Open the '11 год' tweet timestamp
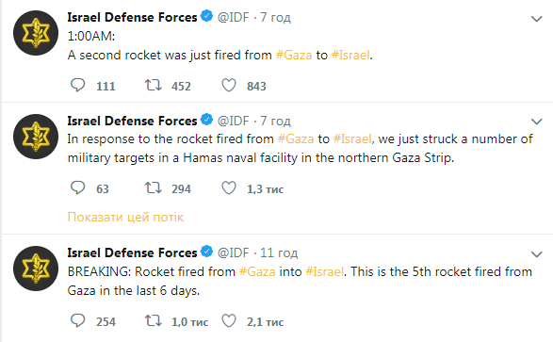 (279, 252)
